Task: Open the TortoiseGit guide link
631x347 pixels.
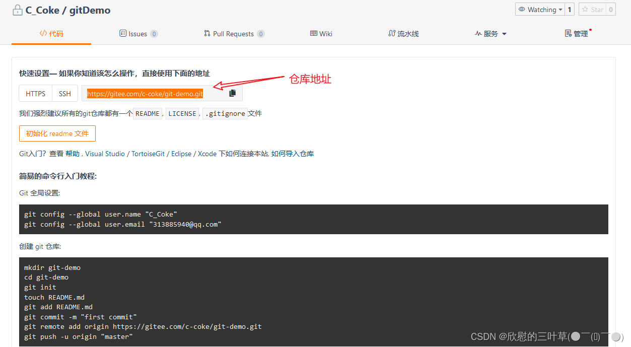Action: point(148,154)
